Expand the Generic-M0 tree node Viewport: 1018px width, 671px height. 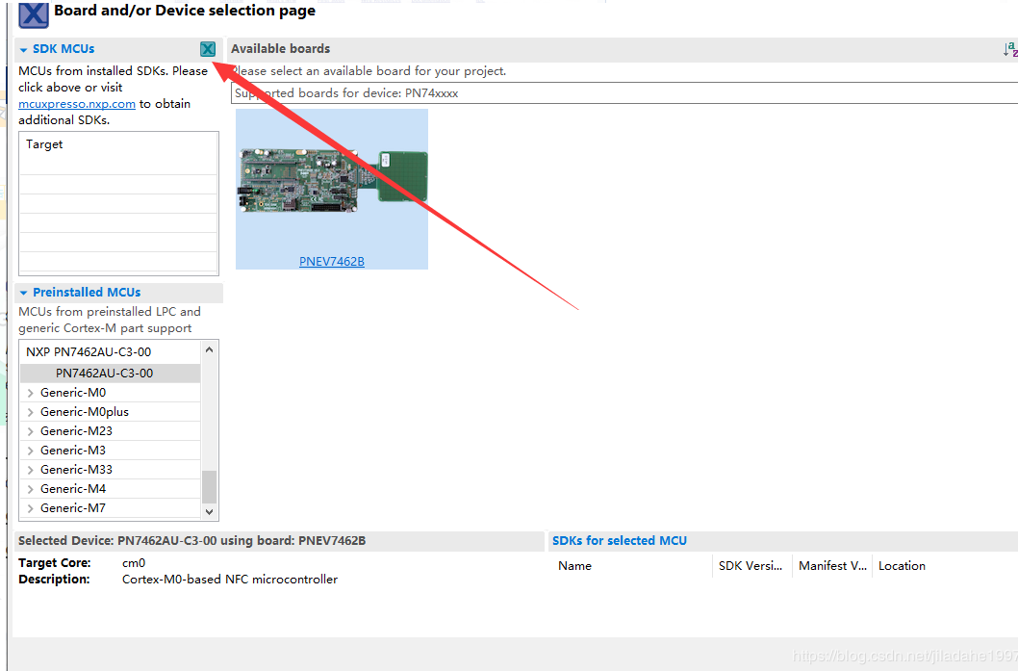coord(31,393)
